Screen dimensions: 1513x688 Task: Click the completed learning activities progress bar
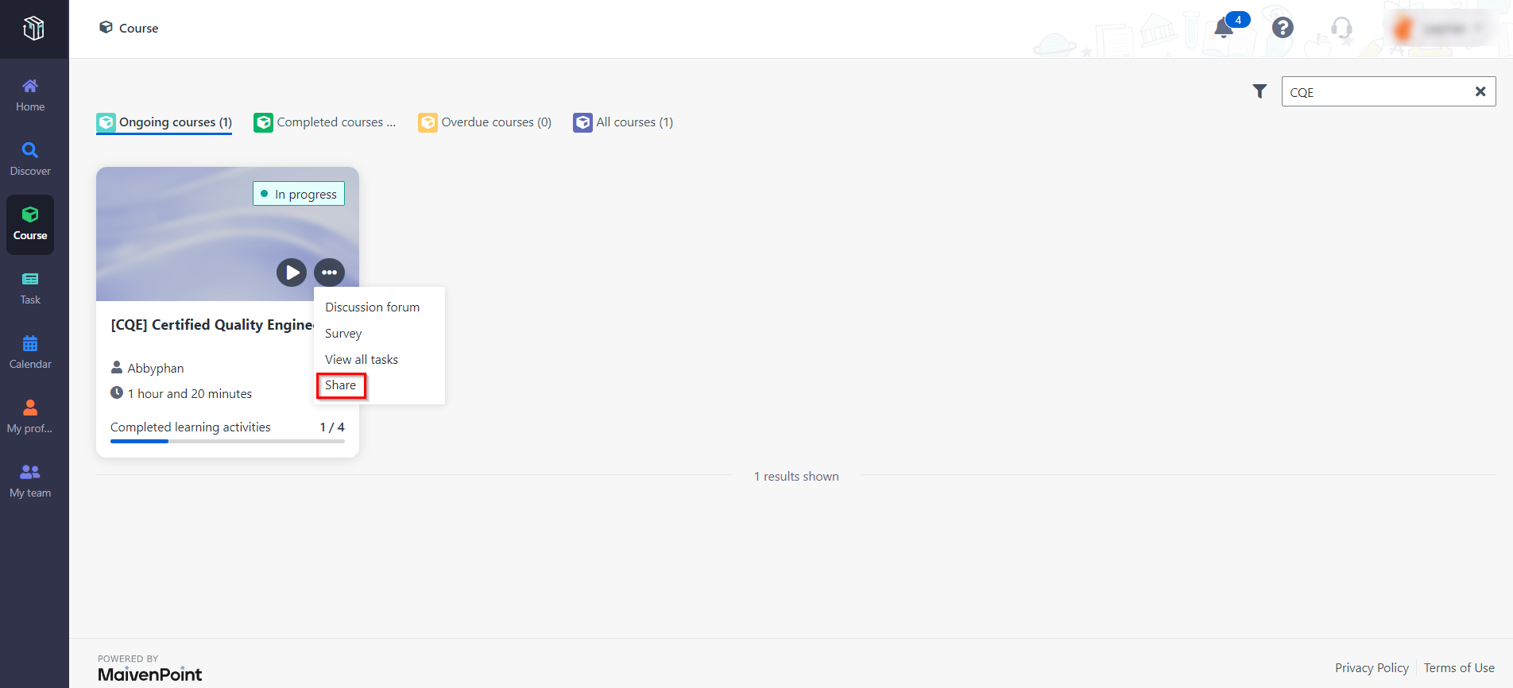pyautogui.click(x=227, y=441)
